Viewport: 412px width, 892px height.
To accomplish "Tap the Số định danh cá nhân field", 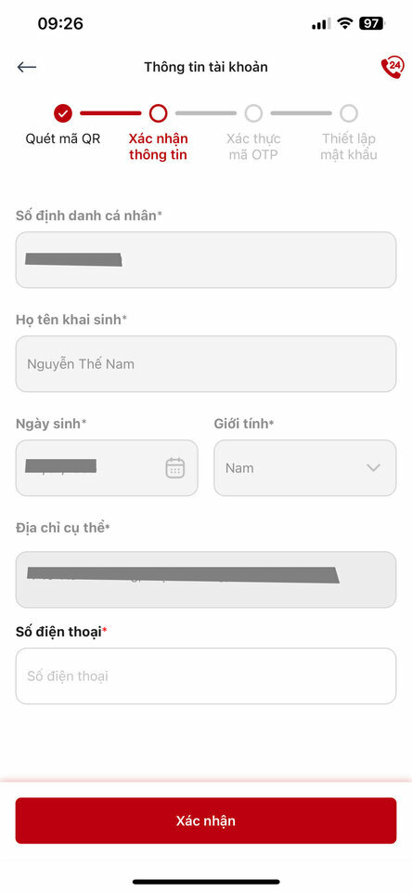I will 206,259.
